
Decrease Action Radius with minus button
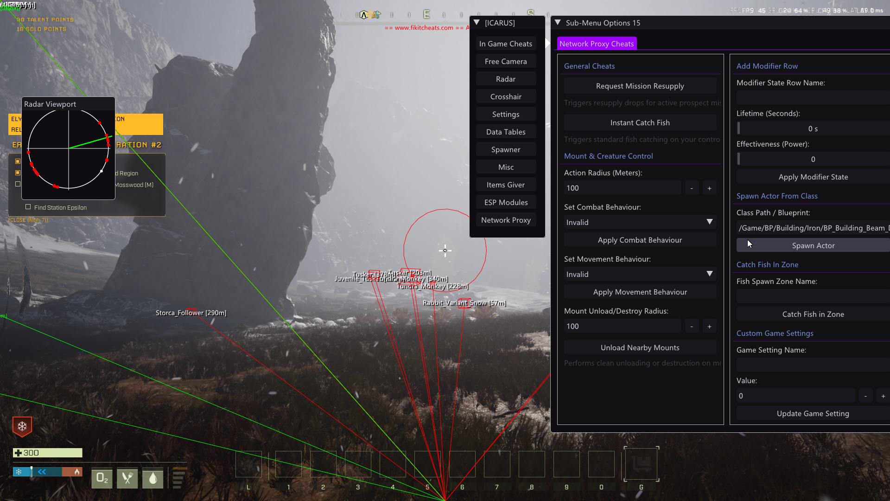(692, 188)
